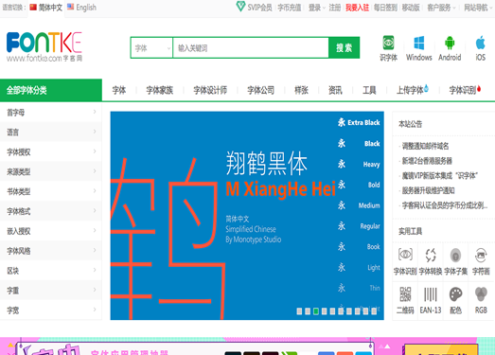Viewport: 495px width, 355px height.
Task: Open the 客户服务 dropdown
Action: click(x=441, y=8)
